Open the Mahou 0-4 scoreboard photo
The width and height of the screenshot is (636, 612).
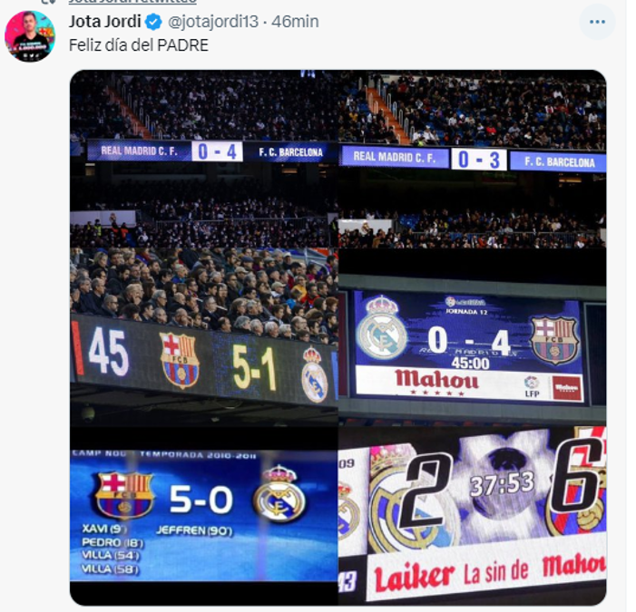[x=473, y=337]
